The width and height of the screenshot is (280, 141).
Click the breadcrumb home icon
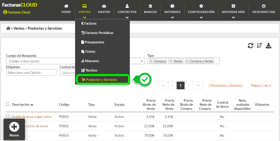tap(8, 28)
